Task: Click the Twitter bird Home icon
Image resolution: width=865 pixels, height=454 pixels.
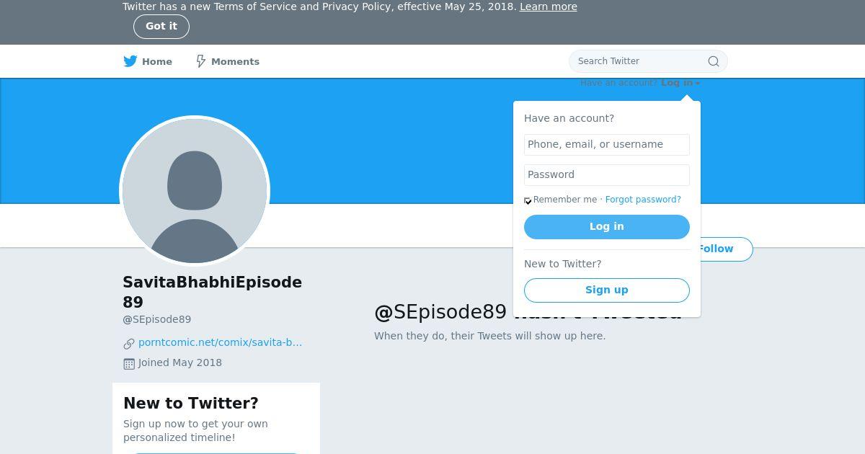Action: (130, 61)
